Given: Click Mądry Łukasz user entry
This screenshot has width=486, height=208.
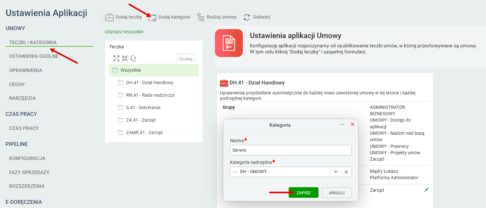Looking at the screenshot, I should [384, 171].
